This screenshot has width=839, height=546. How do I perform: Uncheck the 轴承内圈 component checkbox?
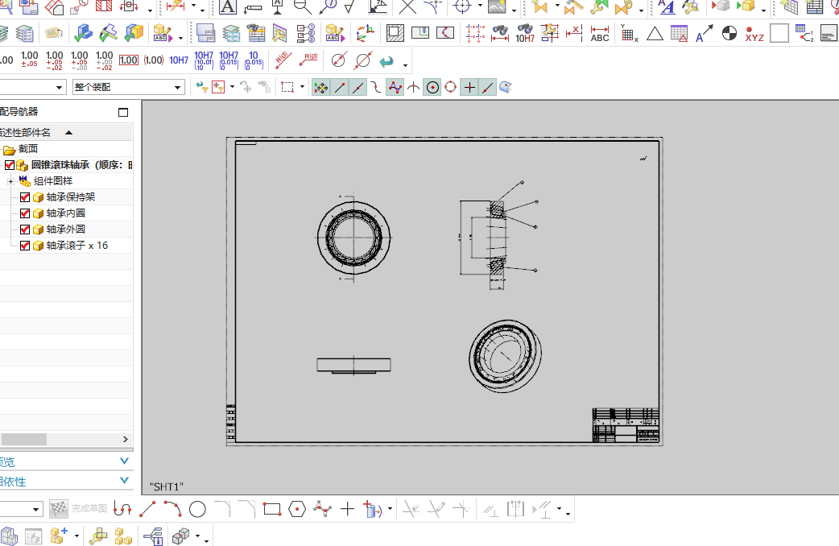pyautogui.click(x=25, y=213)
